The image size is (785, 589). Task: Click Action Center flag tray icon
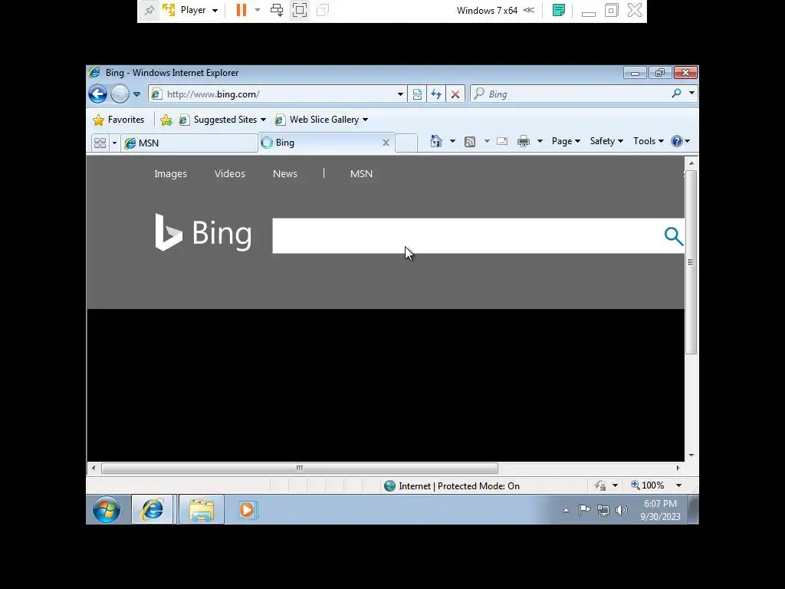pyautogui.click(x=584, y=510)
